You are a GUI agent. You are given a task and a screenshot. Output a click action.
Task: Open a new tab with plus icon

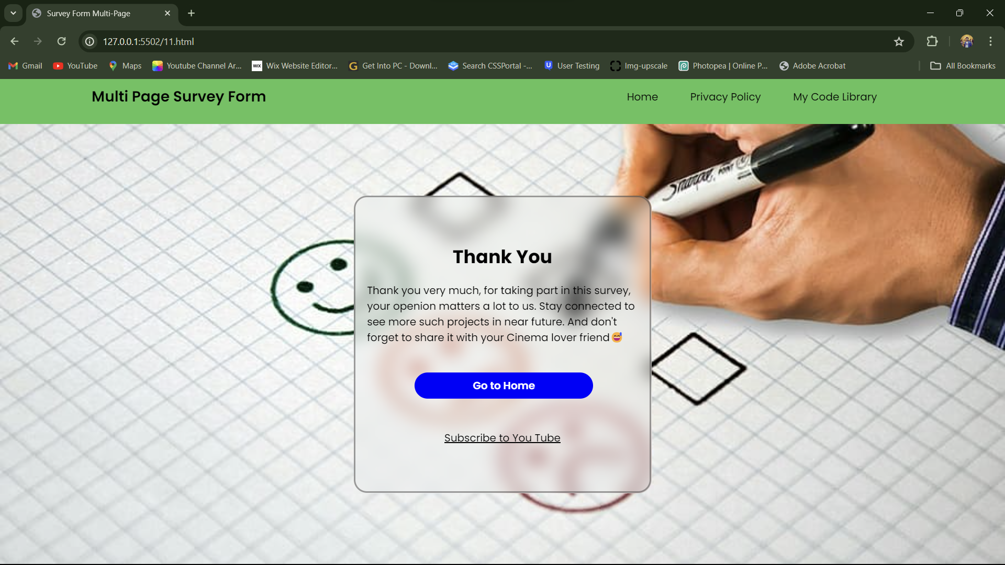coord(192,13)
